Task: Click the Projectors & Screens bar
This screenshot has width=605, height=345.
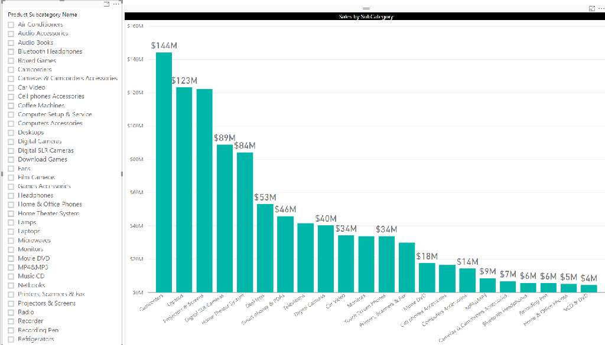Action: (x=204, y=190)
